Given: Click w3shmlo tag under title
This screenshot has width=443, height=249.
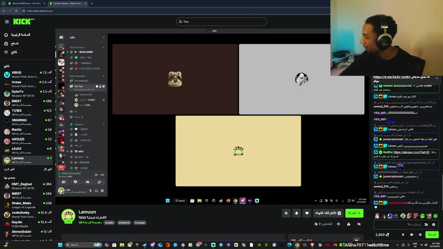Looking at the screenshot, I should pyautogui.click(x=124, y=223).
